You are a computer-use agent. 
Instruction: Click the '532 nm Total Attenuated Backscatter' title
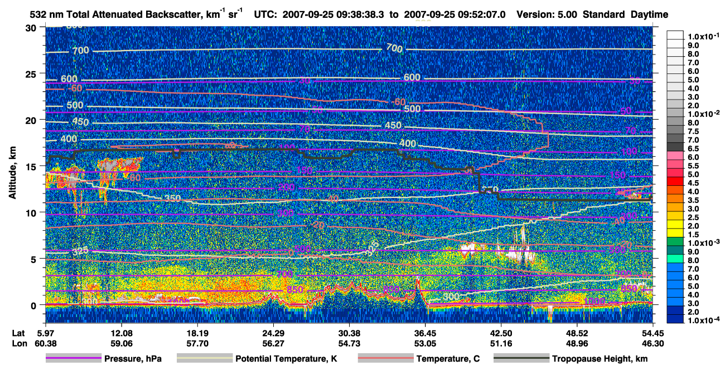click(135, 14)
